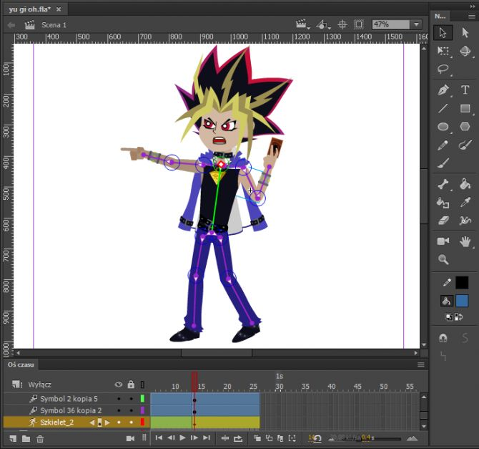Choose the Bone tool
The height and width of the screenshot is (449, 479).
pos(443,184)
